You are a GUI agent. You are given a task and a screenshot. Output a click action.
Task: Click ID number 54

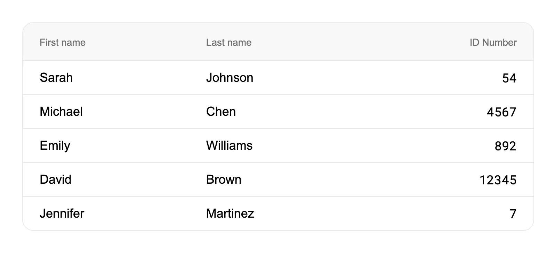(x=509, y=78)
